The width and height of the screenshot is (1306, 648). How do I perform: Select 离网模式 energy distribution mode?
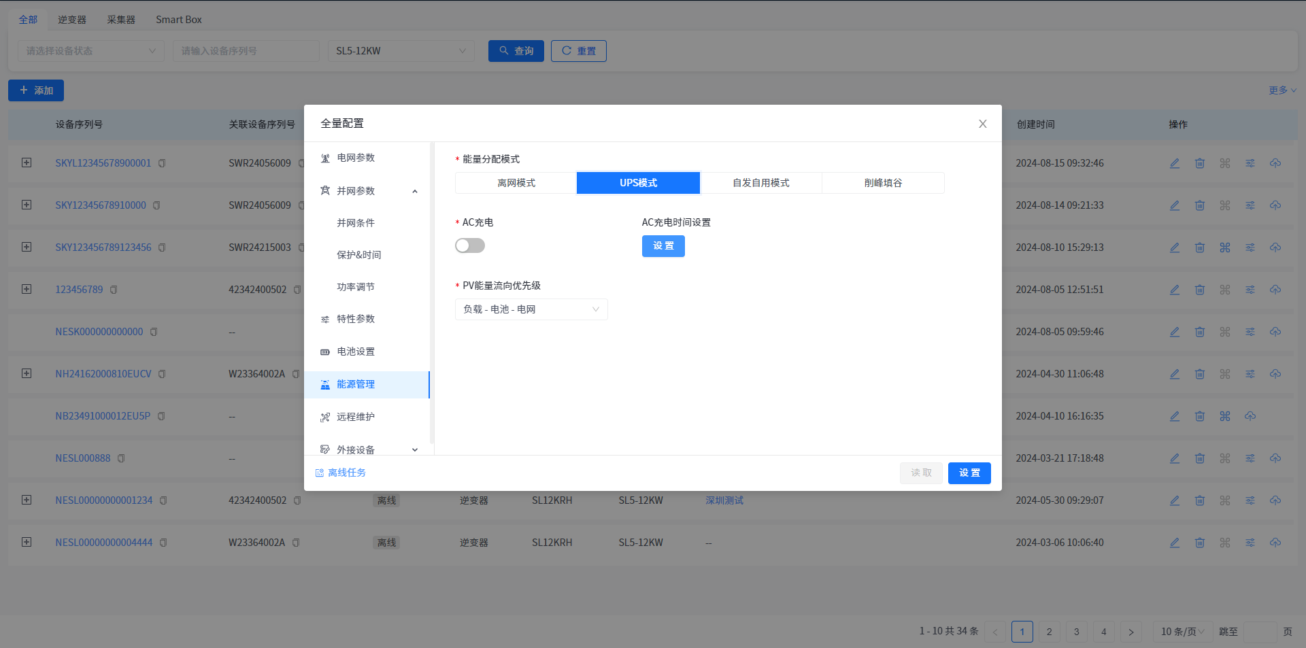click(516, 183)
